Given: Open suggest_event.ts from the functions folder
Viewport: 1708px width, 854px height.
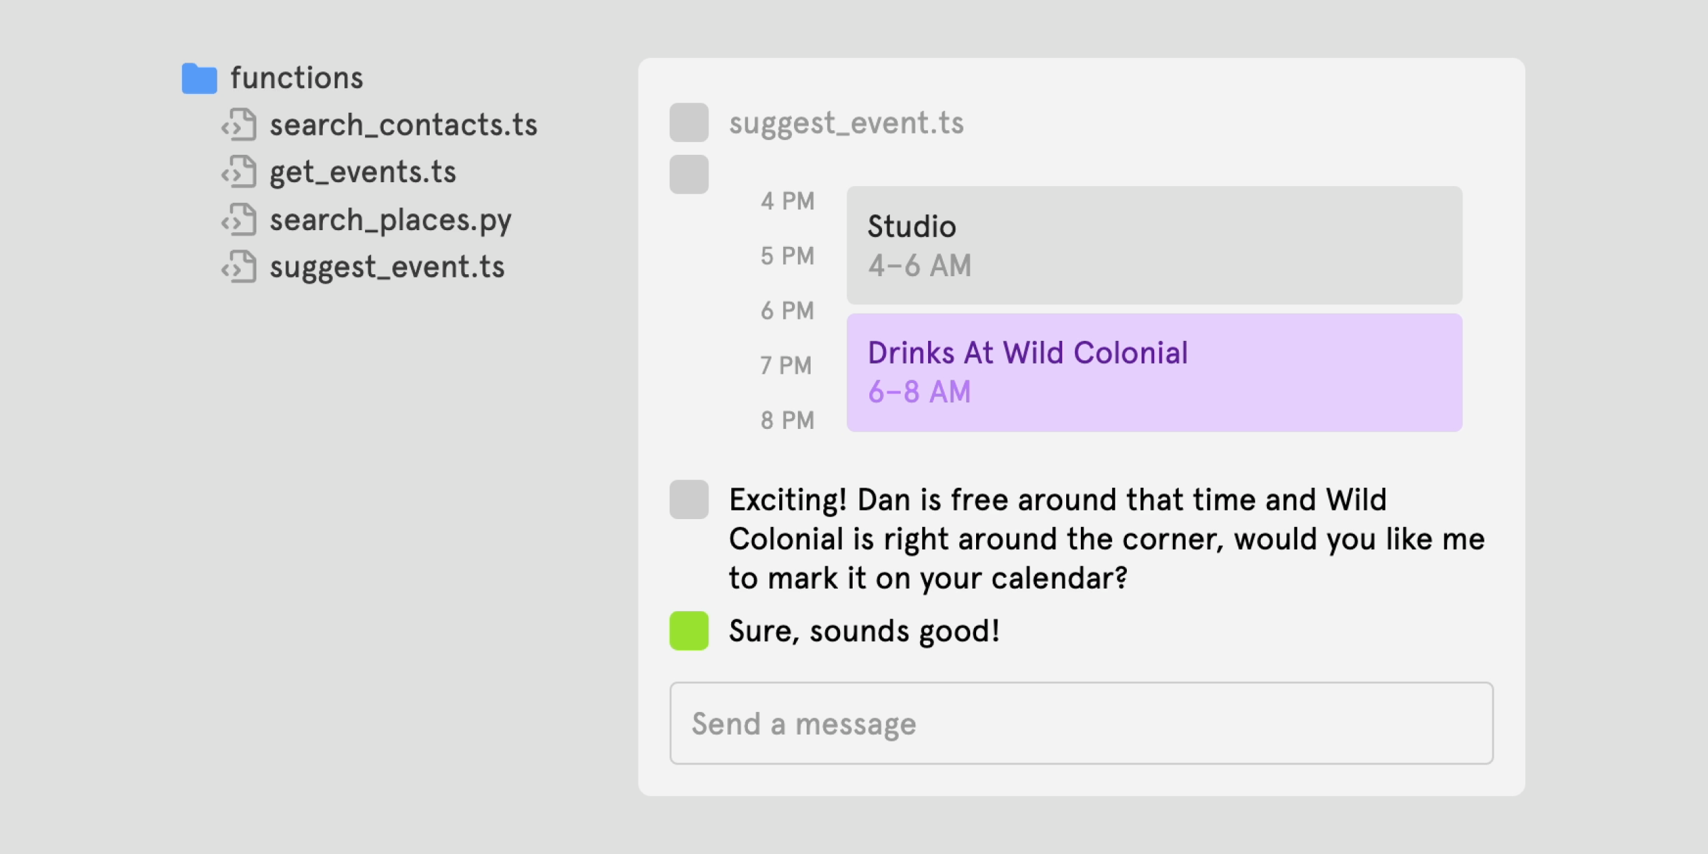Looking at the screenshot, I should pyautogui.click(x=387, y=267).
